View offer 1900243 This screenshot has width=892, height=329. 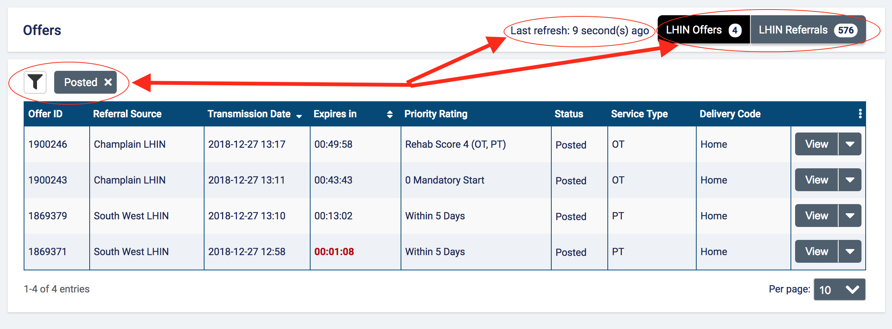[x=816, y=180]
